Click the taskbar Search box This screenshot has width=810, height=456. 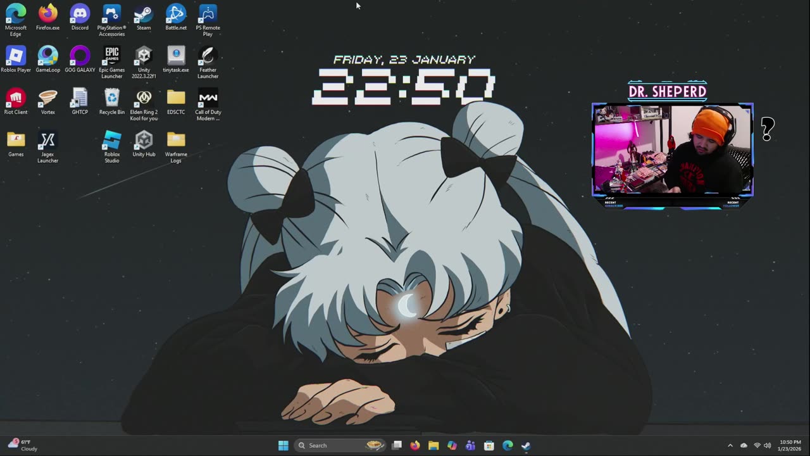click(340, 445)
